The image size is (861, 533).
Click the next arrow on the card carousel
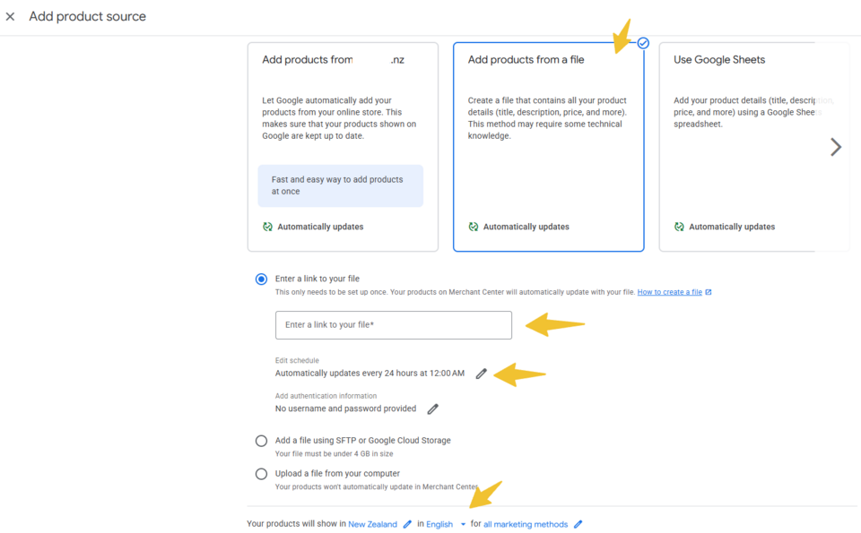pyautogui.click(x=836, y=147)
